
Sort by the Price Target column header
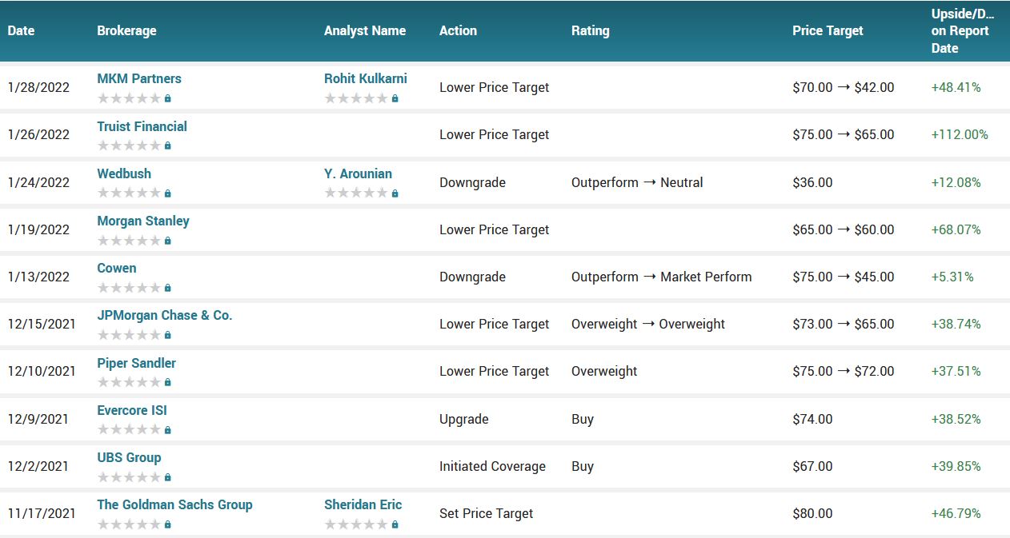coord(828,31)
